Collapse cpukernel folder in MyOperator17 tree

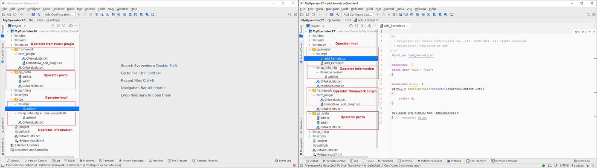[x=310, y=49]
